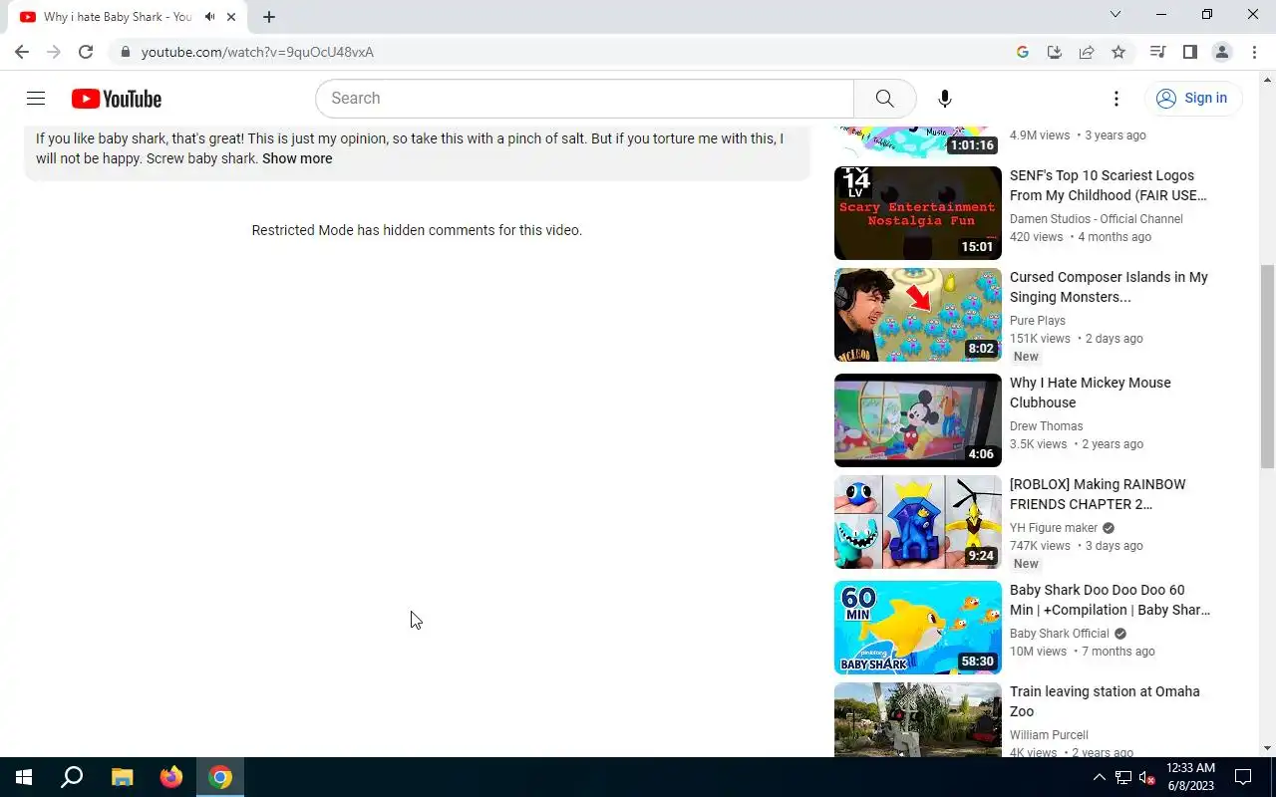Open the media controls icon in the toolbar

click(1157, 52)
